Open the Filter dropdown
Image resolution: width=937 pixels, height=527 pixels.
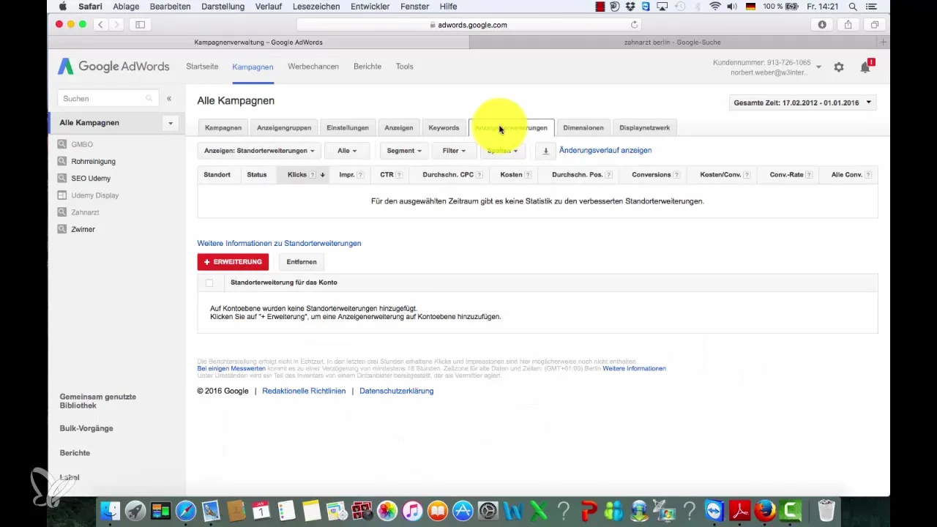tap(454, 151)
